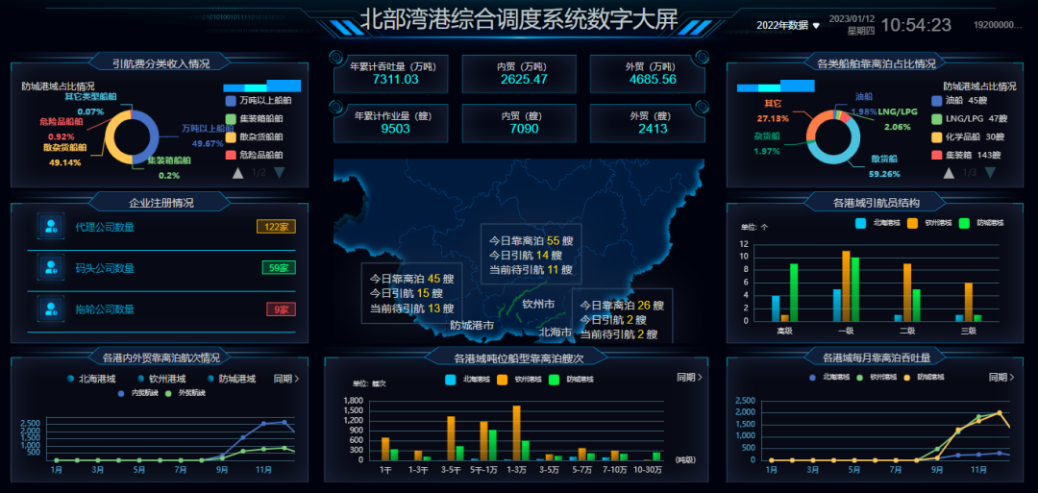Click green 防城港域 swatch in 吨位船型 chart legend
1038x493 pixels.
555,381
